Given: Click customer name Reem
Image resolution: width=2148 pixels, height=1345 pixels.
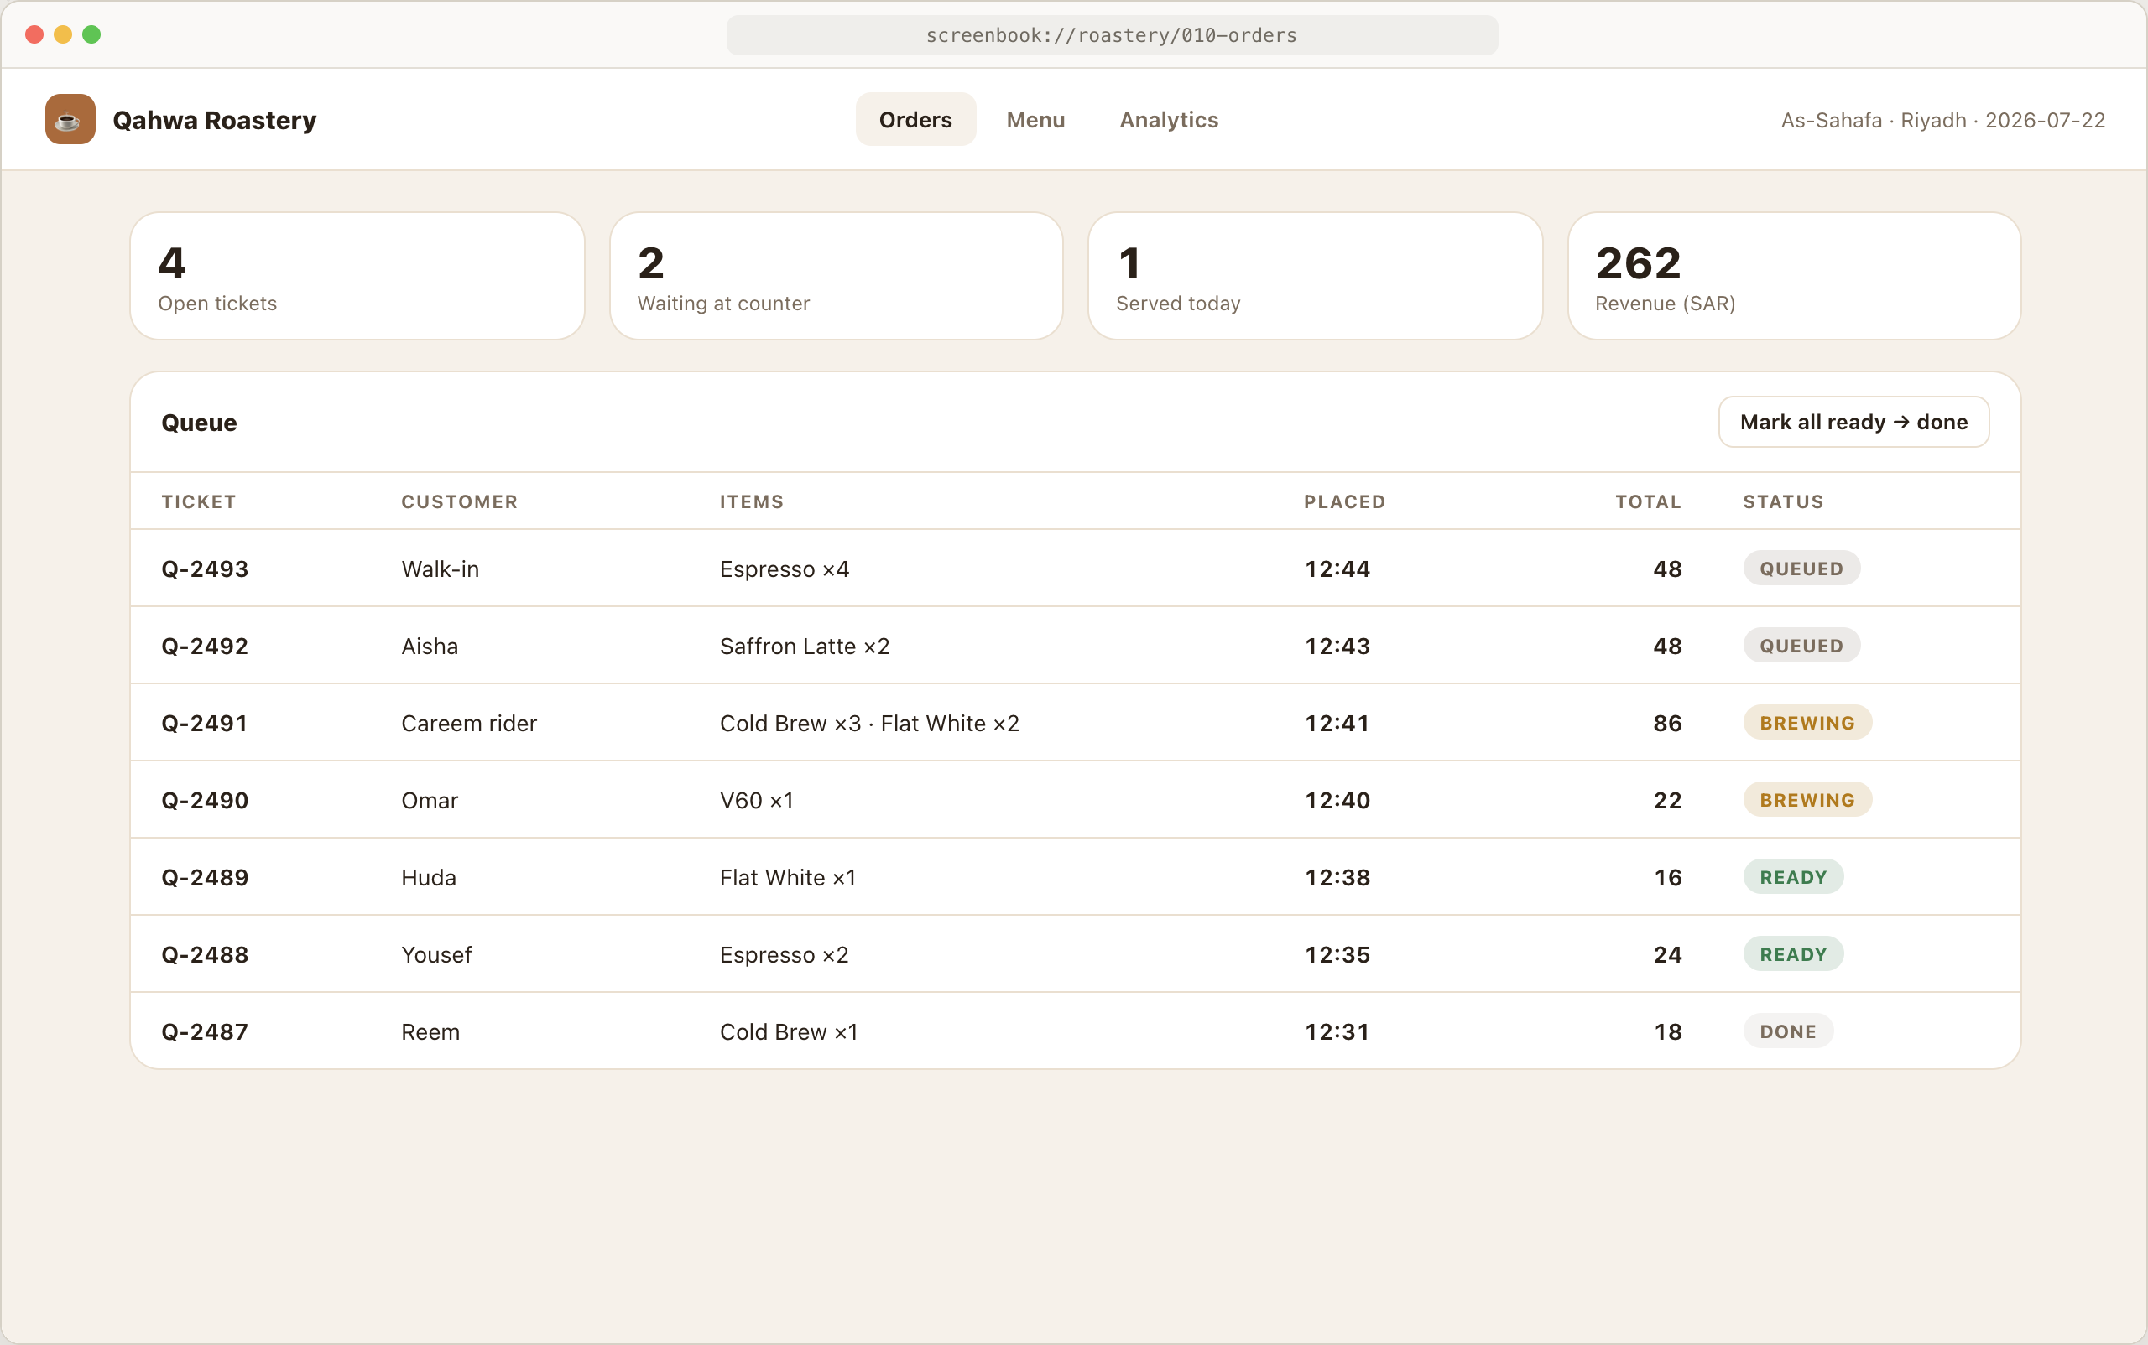Looking at the screenshot, I should 430,1032.
